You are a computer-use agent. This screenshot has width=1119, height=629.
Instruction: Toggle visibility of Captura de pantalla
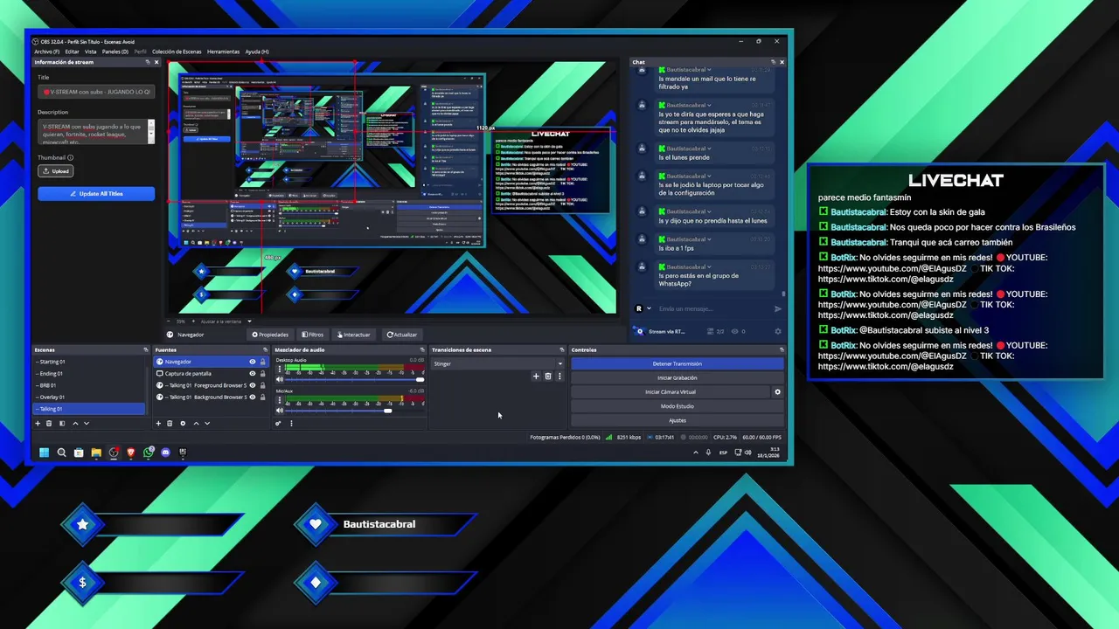(253, 374)
